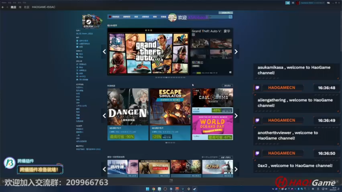Open friends and chat icon in bottom-right corner
Image resolution: width=342 pixels, height=192 pixels.
click(337, 181)
